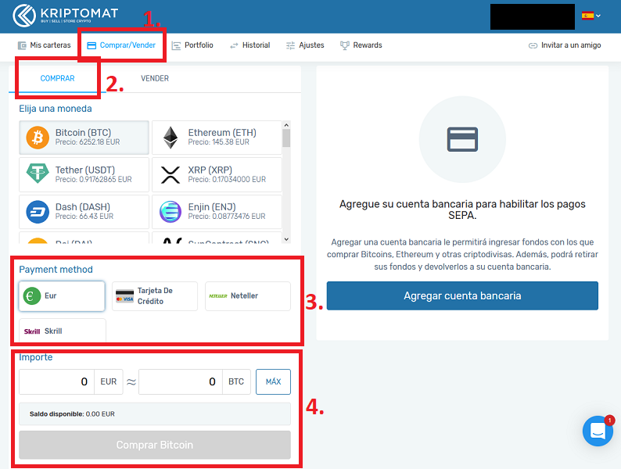Select Dash (DASH) currency
This screenshot has width=621, height=469.
coord(84,212)
